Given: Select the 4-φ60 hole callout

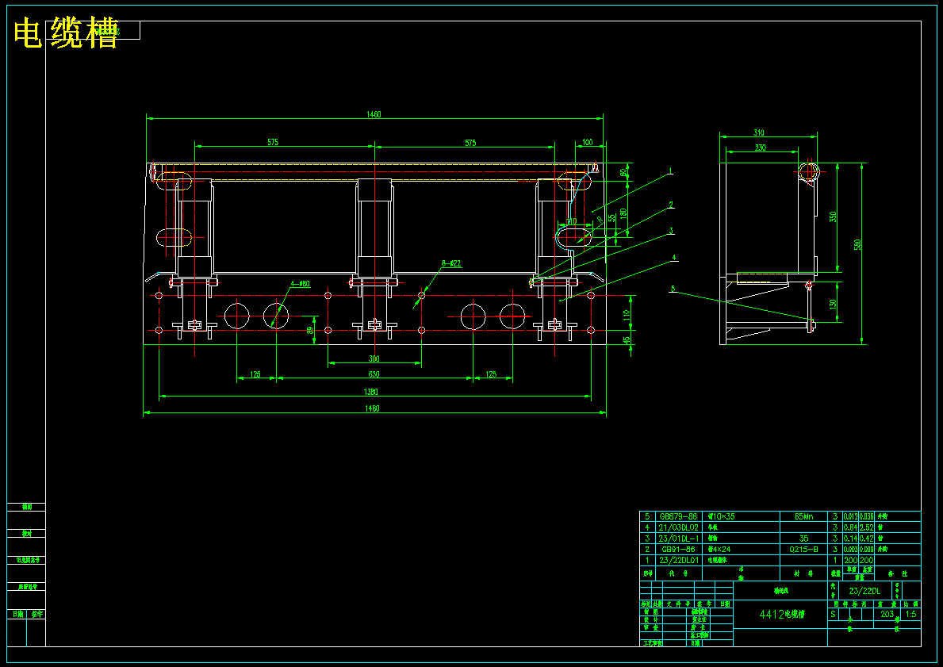Looking at the screenshot, I should point(301,284).
